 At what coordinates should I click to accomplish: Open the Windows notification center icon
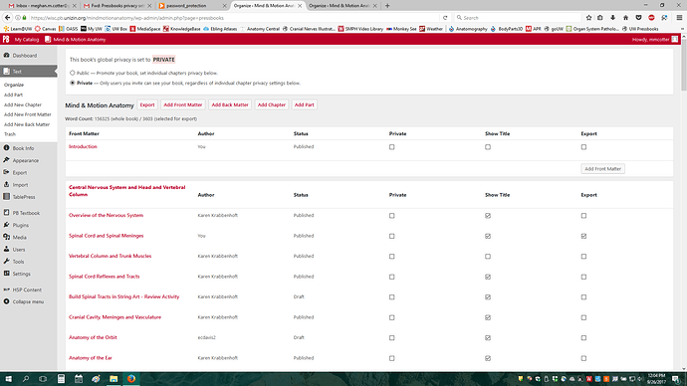[x=676, y=379]
